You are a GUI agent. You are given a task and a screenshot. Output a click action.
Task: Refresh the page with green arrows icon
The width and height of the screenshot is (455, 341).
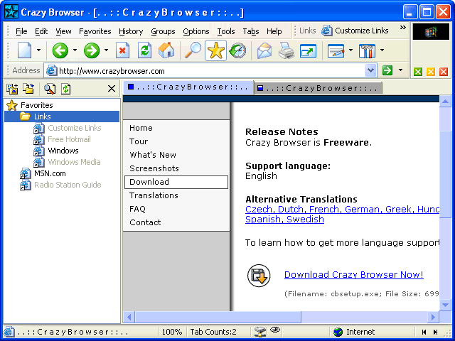pos(144,50)
